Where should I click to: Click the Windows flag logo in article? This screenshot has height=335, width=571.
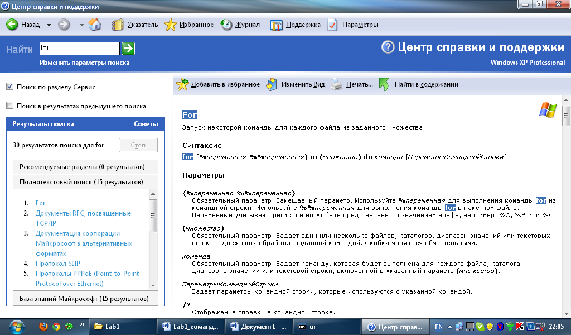(548, 110)
